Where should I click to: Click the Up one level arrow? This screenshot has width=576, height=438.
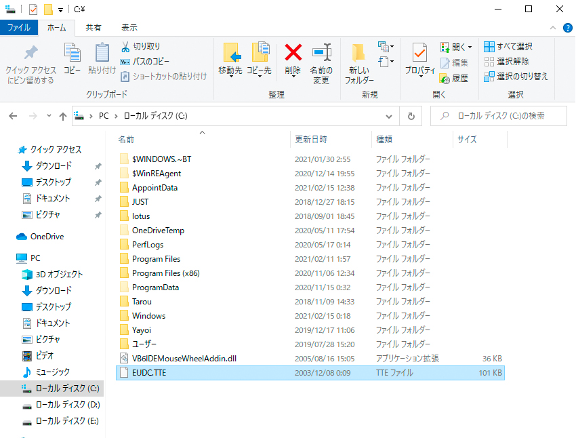(x=63, y=116)
